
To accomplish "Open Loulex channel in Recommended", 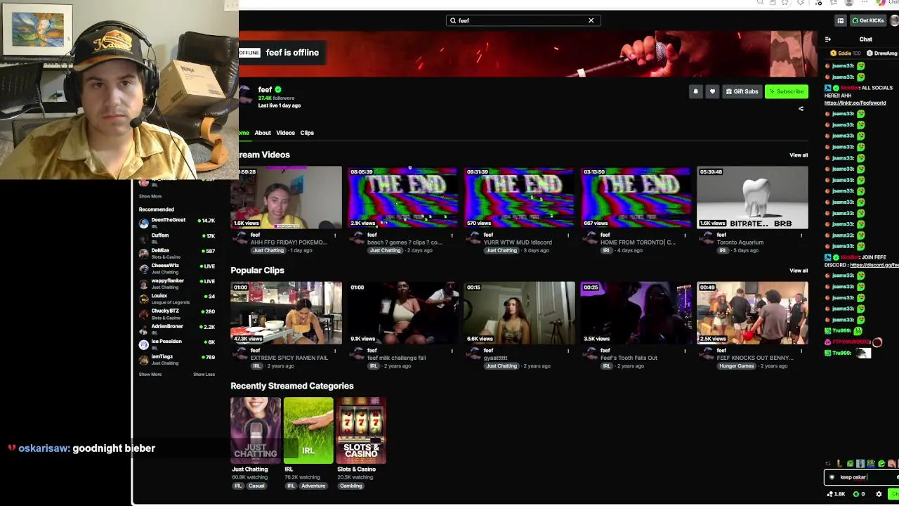I will [x=177, y=299].
